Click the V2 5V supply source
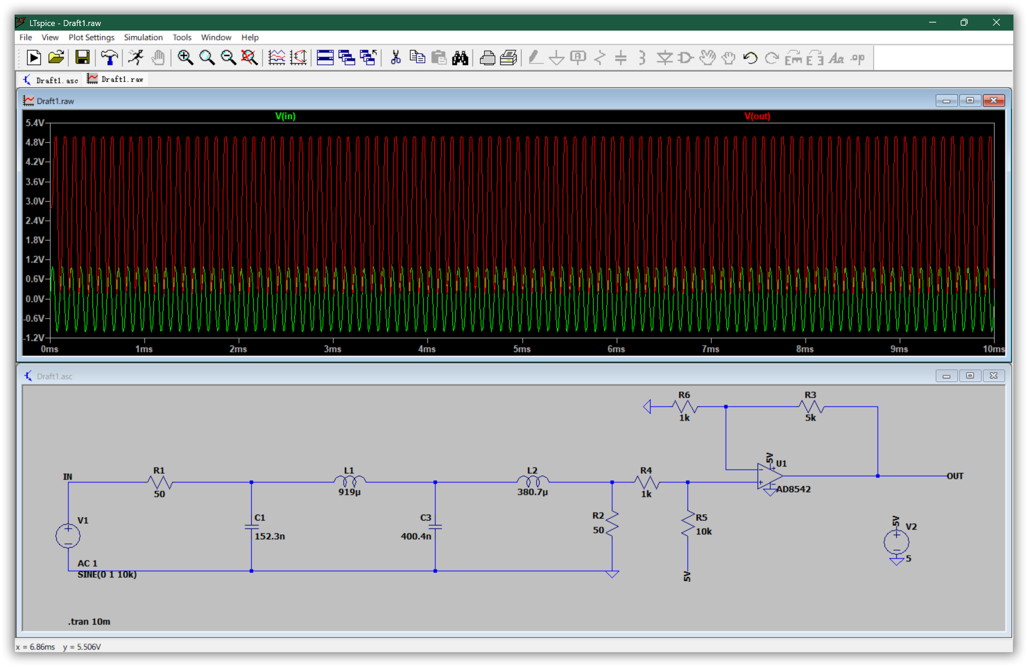 tap(897, 542)
